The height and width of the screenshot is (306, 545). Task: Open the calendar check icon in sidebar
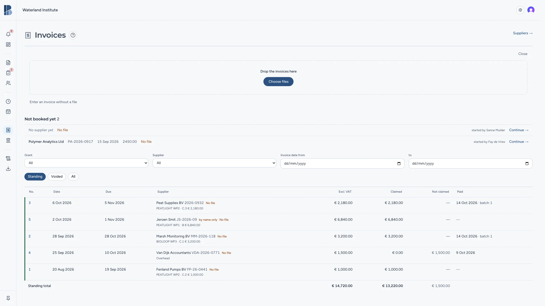[8, 112]
